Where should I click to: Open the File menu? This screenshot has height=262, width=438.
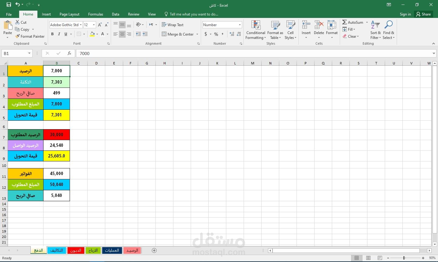pyautogui.click(x=9, y=14)
